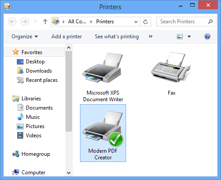Select Computer in the navigation pane
Viewport: 221px width, 180px height.
(x=33, y=173)
